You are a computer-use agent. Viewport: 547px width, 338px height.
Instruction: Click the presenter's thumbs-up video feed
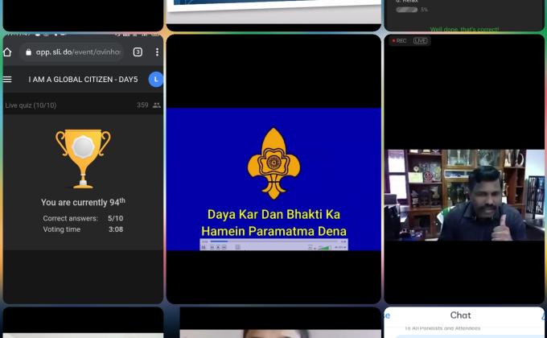(x=464, y=195)
